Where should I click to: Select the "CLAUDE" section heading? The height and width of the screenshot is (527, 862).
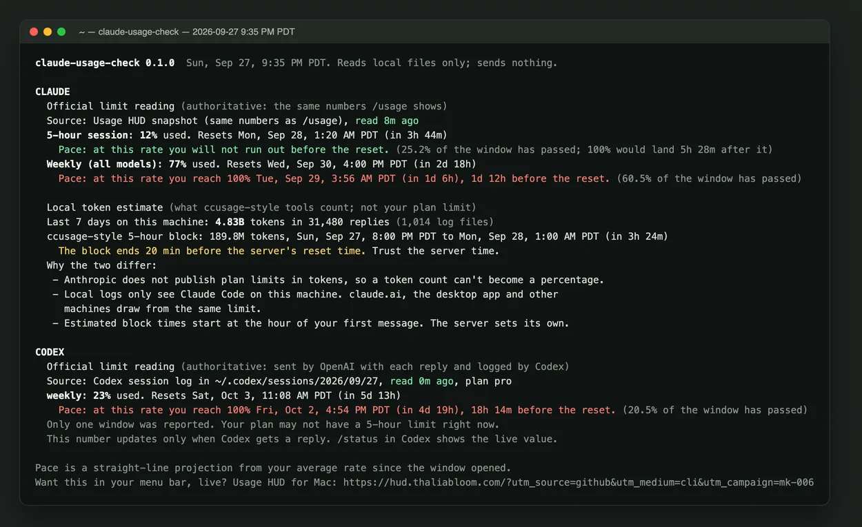[x=52, y=92]
